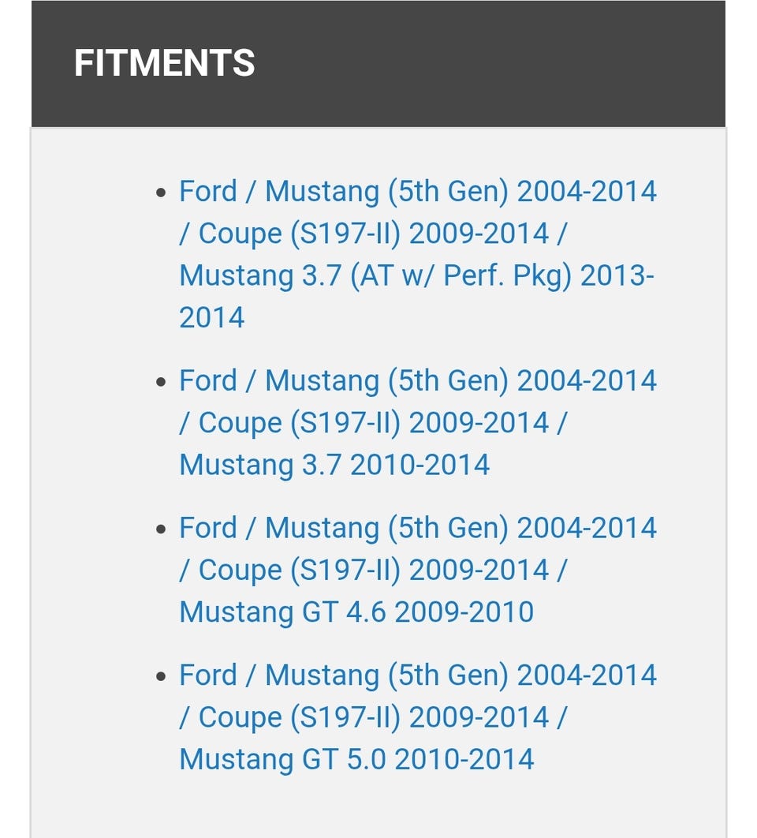Click bullet next to Mustang 3.7 2010-2014 entry
Image resolution: width=757 pixels, height=838 pixels.
[162, 382]
